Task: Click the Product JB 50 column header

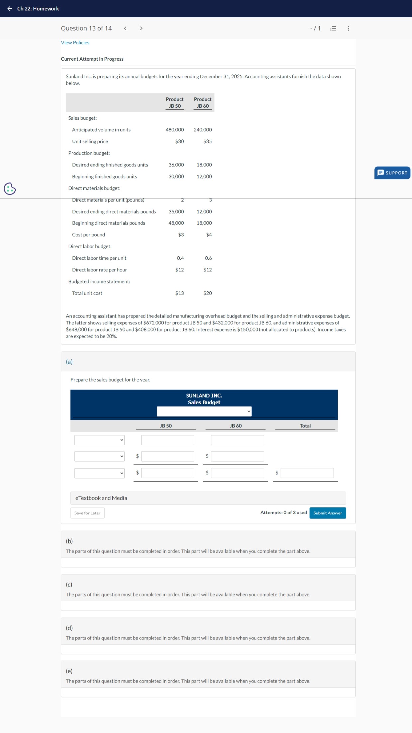Action: pyautogui.click(x=175, y=102)
